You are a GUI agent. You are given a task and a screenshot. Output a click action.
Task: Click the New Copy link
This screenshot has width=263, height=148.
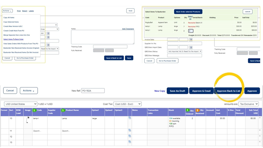coord(160,91)
